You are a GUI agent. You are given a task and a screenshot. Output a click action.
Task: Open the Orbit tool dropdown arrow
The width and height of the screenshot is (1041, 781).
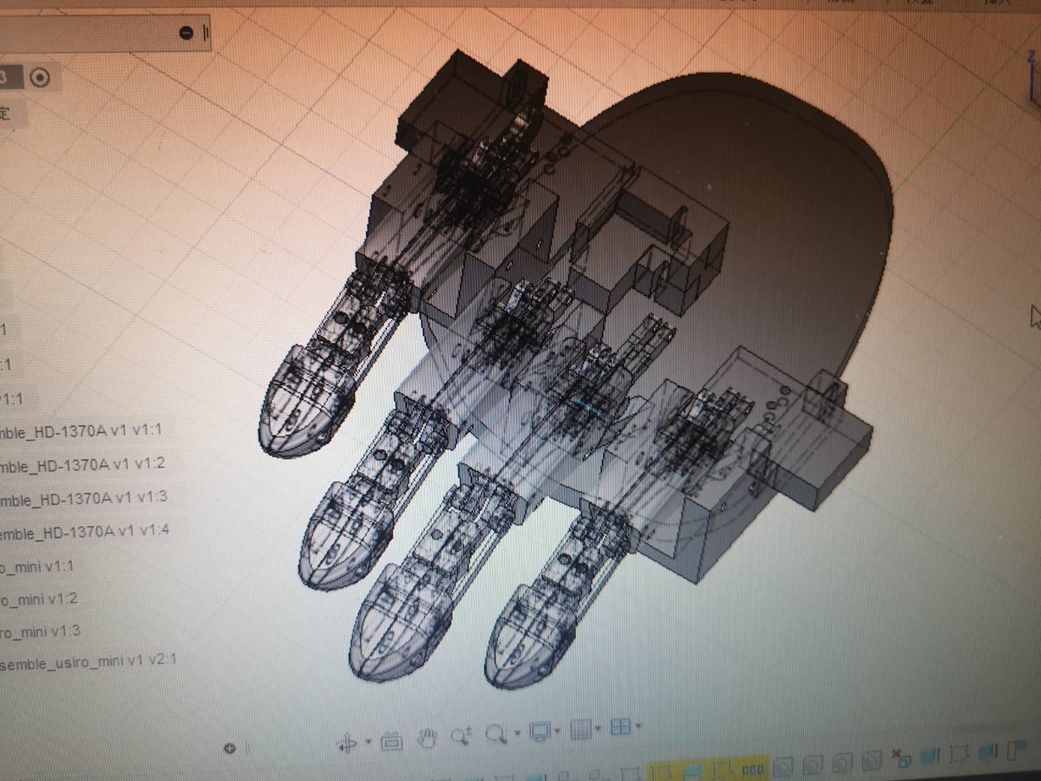coord(369,740)
